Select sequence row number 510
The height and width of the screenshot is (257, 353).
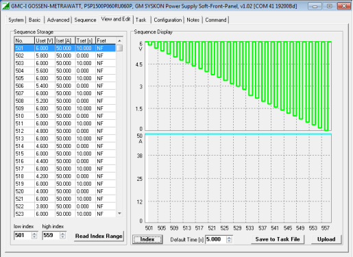click(65, 116)
